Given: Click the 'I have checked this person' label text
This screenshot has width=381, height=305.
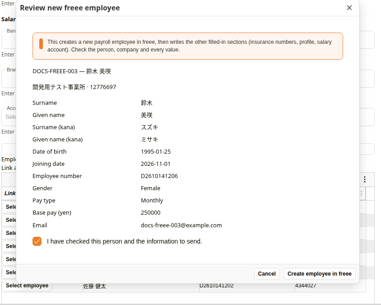Looking at the screenshot, I should click(x=125, y=241).
